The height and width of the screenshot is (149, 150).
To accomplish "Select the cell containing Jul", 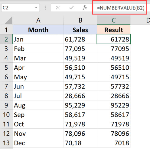I will point(38,96).
